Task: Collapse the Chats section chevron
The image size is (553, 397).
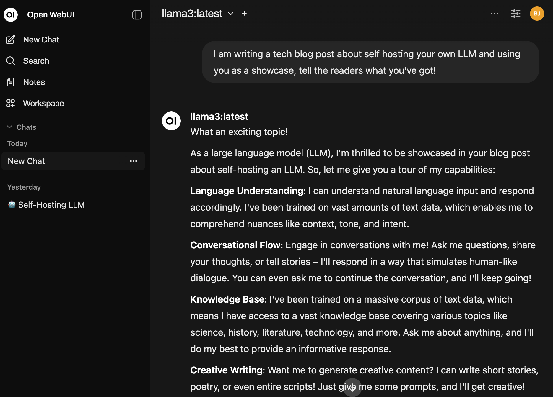Action: click(x=9, y=127)
